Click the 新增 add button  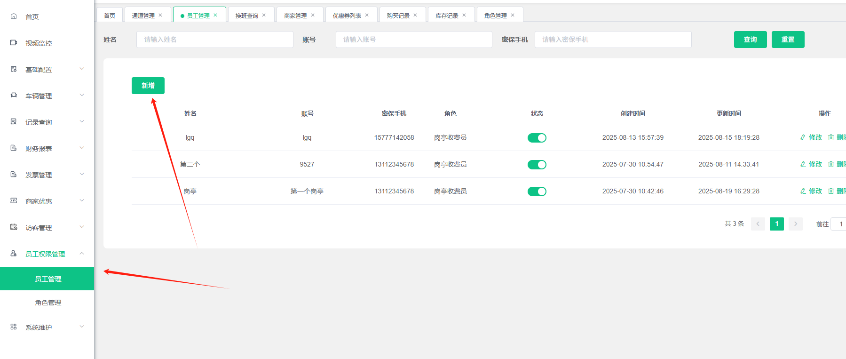(148, 86)
